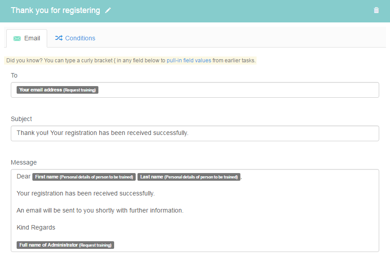Select the Your email address token

tap(58, 90)
